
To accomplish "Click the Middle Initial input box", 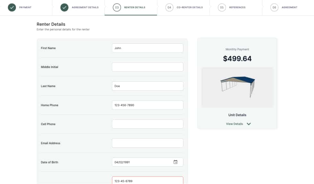I will tap(148, 67).
